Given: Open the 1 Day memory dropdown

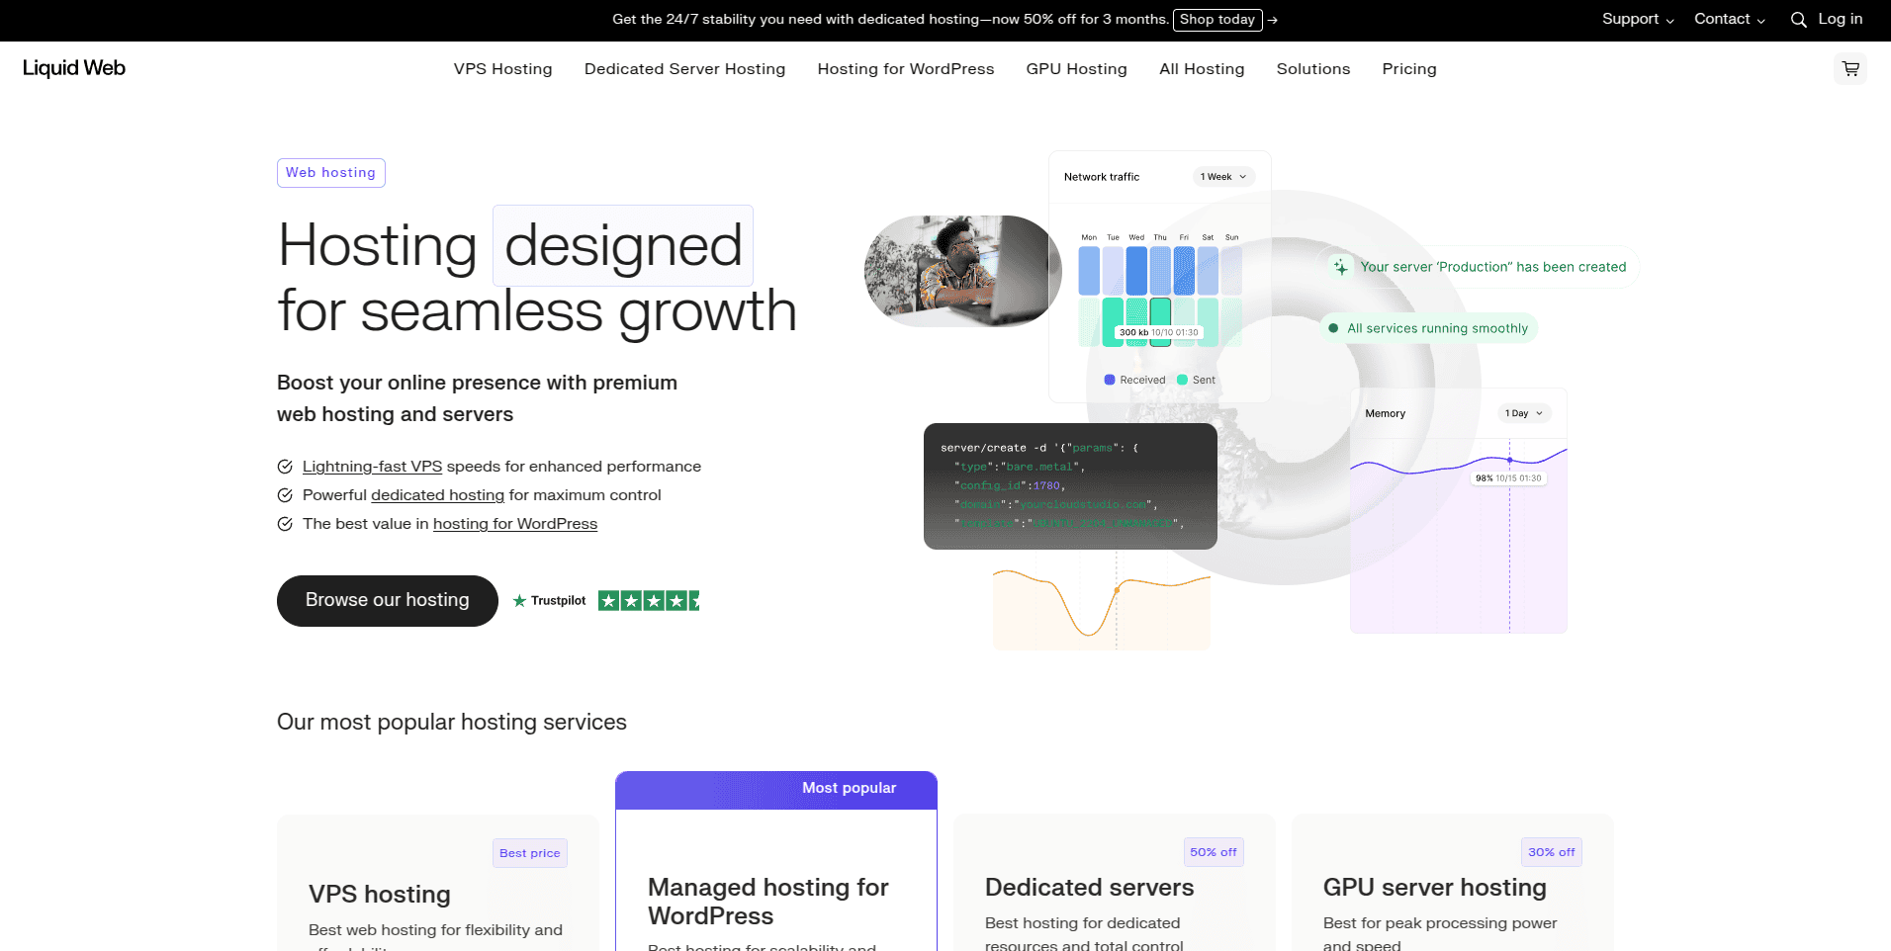Looking at the screenshot, I should tap(1523, 413).
